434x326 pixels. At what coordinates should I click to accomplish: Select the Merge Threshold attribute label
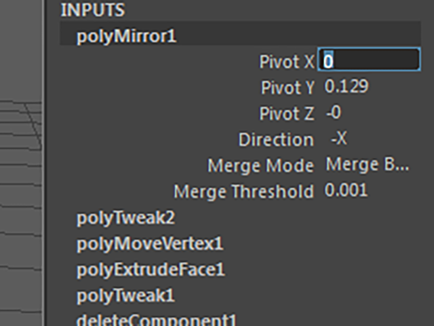tap(244, 192)
